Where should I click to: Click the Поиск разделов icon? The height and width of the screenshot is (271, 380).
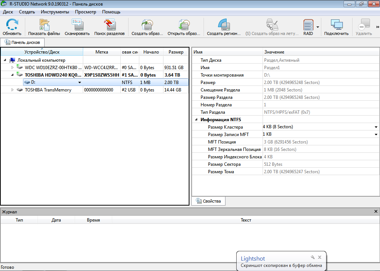click(x=109, y=25)
